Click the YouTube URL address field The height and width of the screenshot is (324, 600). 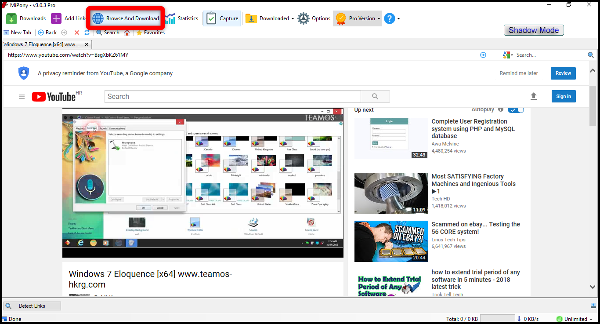242,55
